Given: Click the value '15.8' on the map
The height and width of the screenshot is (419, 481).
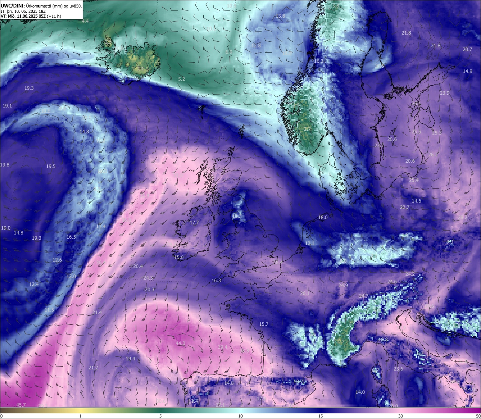Looking at the screenshot, I should coord(179,257).
